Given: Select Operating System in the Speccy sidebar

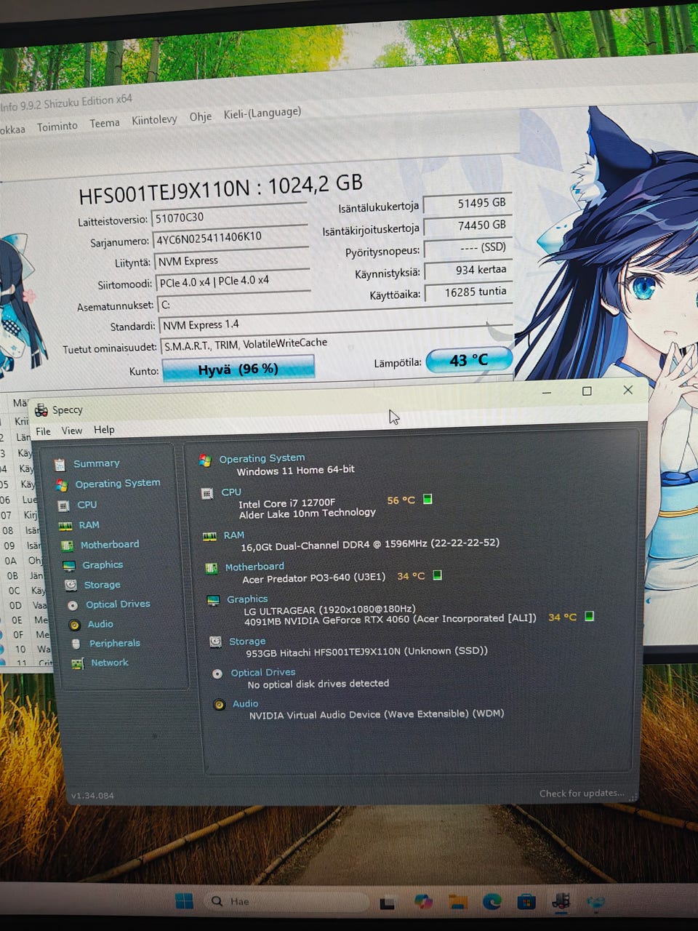Looking at the screenshot, I should (117, 483).
